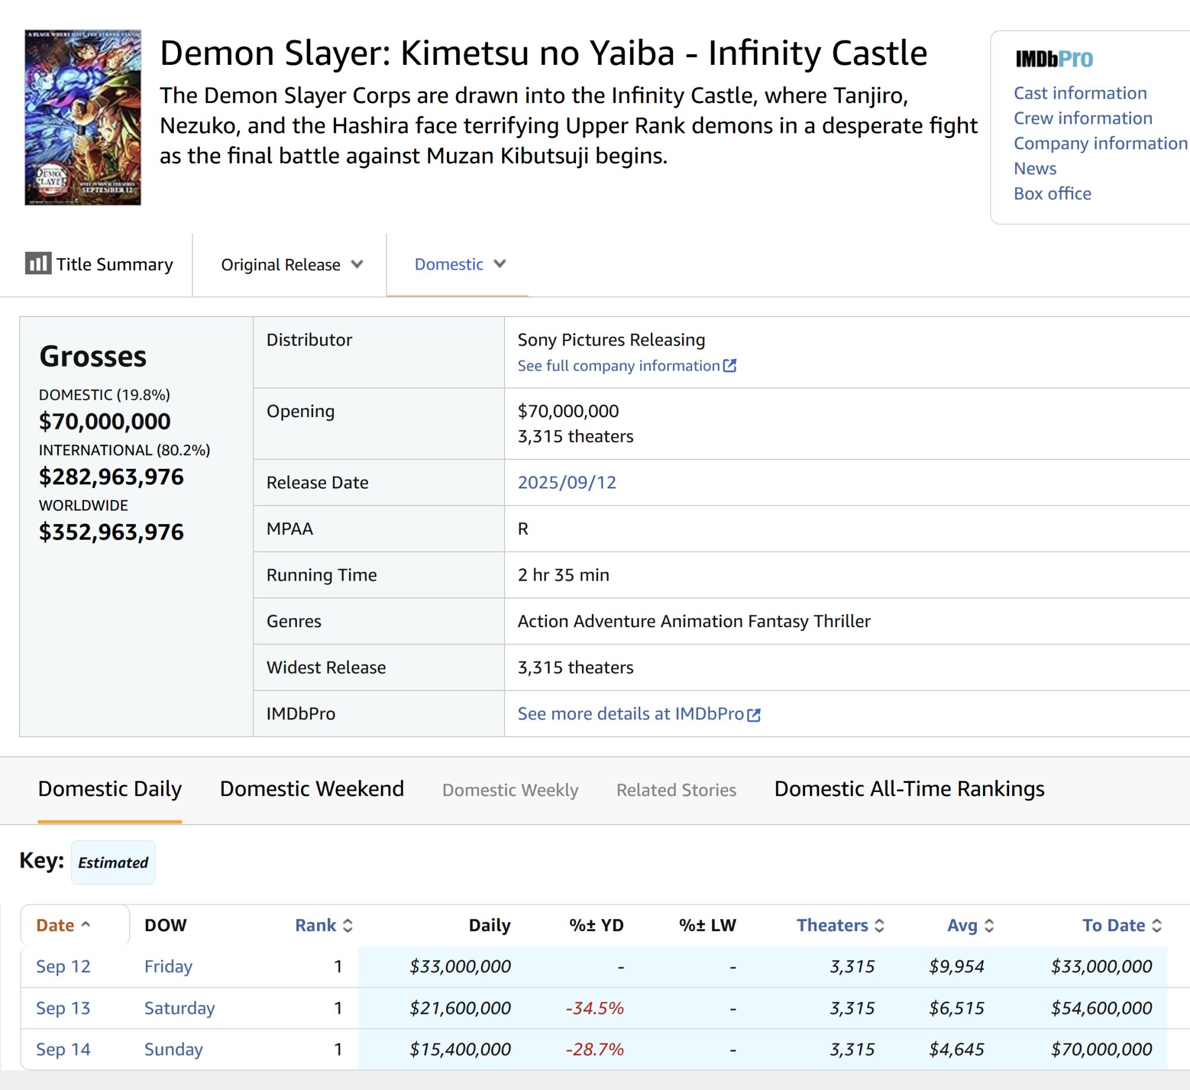Screen dimensions: 1190x1090
Task: Expand the Original Release dropdown
Action: pos(291,264)
